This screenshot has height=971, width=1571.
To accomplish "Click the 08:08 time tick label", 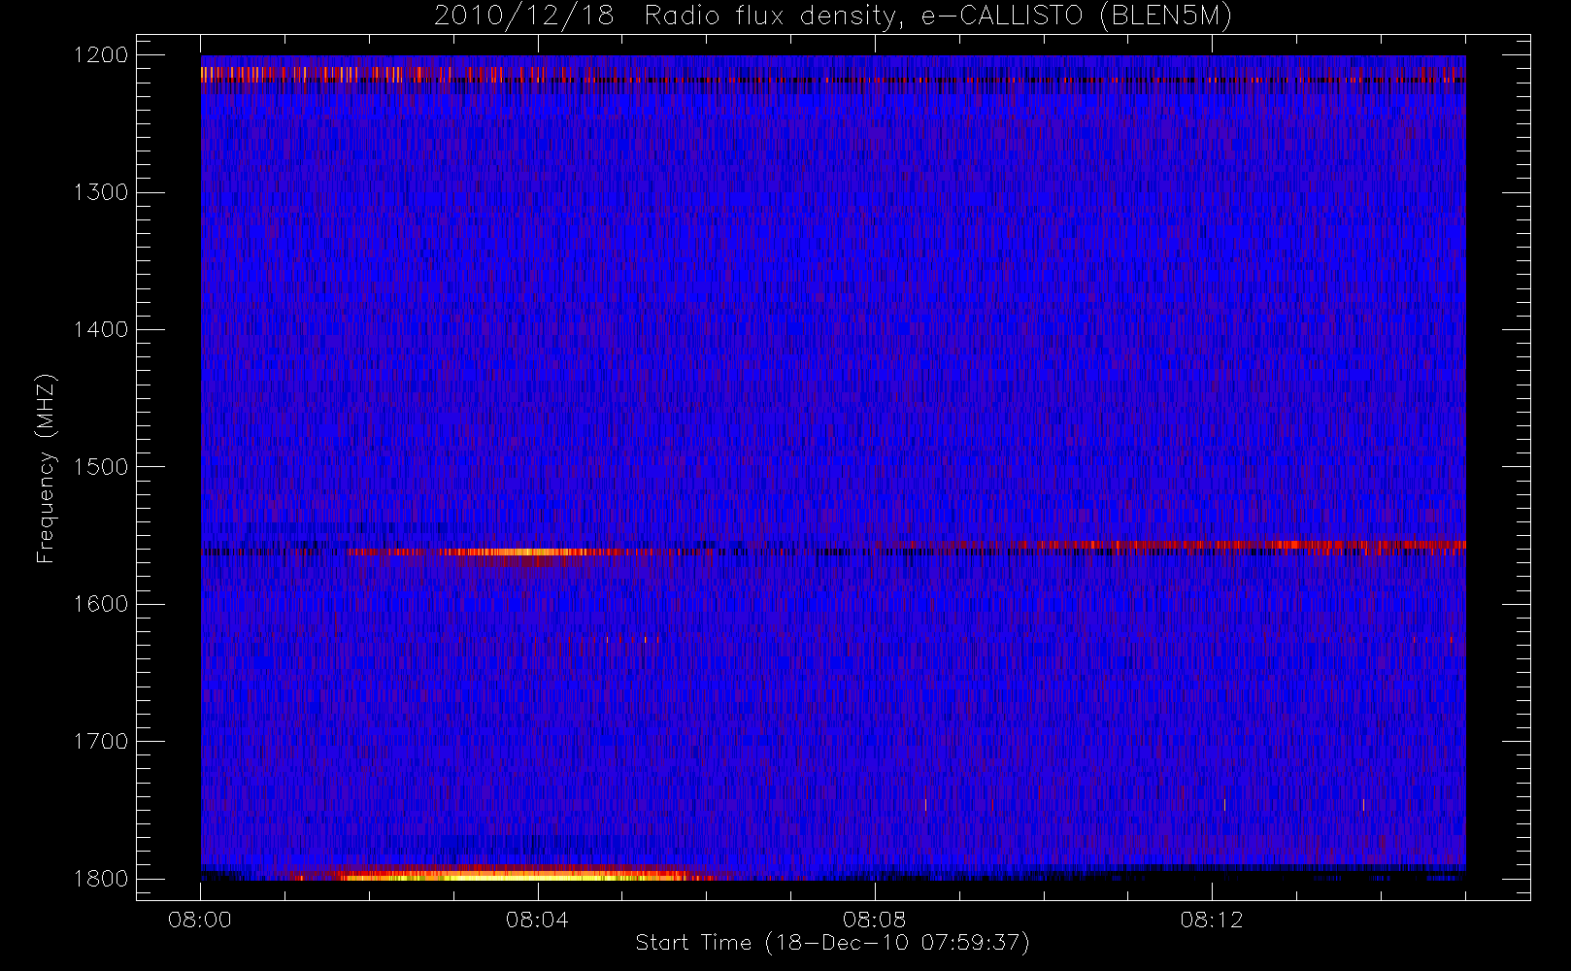I will click(874, 920).
